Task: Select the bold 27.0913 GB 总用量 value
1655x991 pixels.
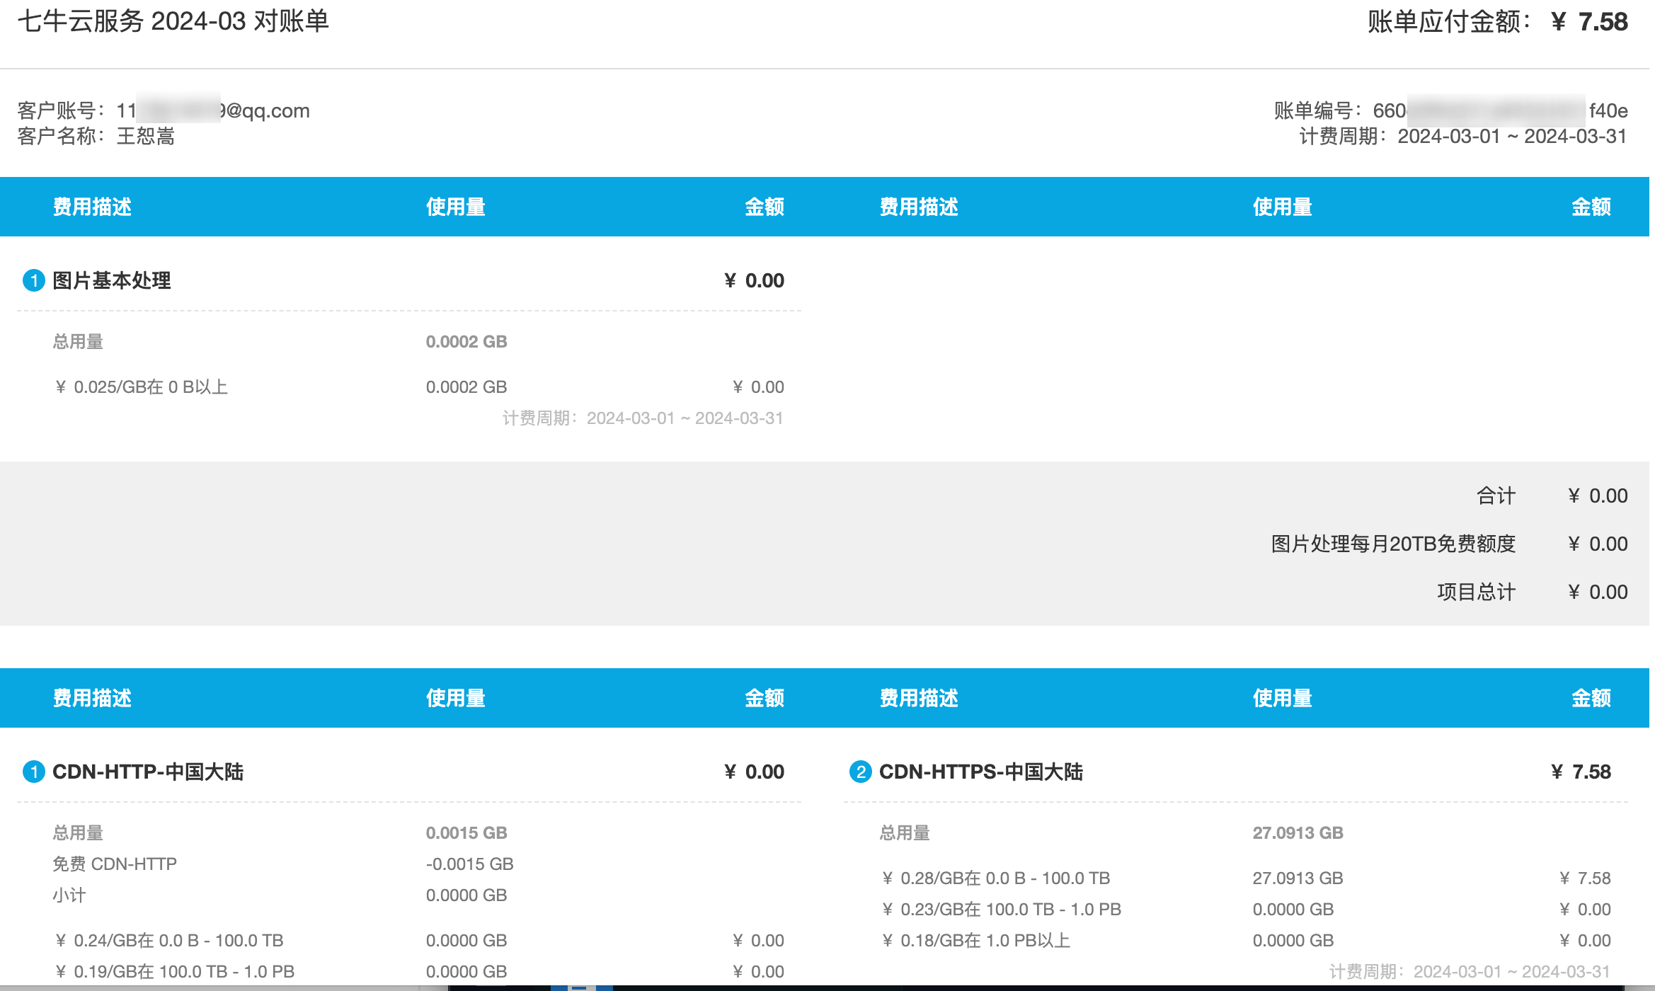Action: click(x=1298, y=833)
